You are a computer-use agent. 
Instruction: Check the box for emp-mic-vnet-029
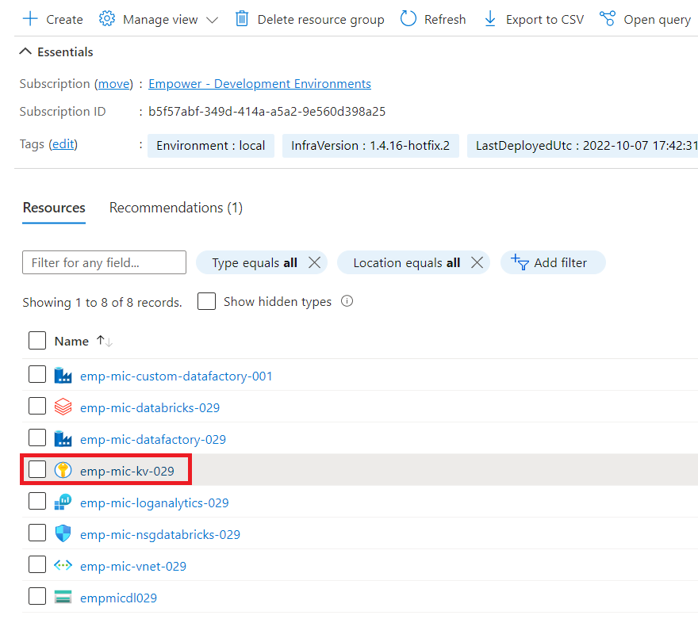point(37,565)
